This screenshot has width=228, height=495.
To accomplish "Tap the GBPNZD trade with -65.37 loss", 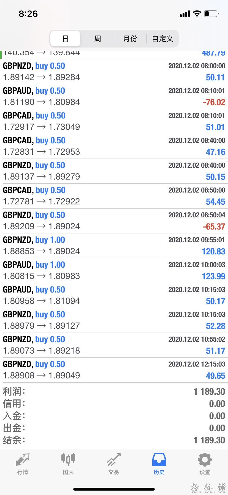I will 114,221.
